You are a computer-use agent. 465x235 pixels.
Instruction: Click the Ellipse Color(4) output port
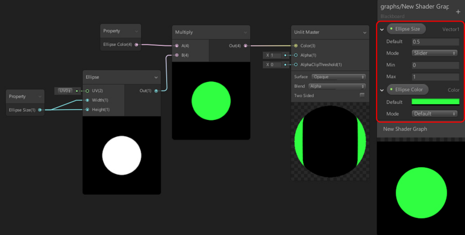136,45
